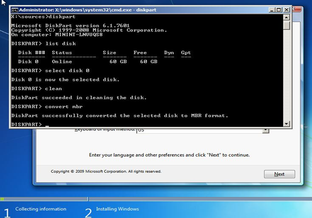This screenshot has height=218, width=312.
Task: Click the setup progress bar at bottom
Action: (x=156, y=199)
